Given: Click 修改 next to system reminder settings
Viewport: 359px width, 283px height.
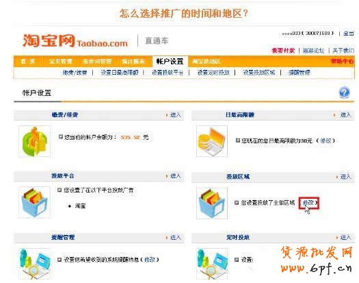Looking at the screenshot, I should pos(150,260).
